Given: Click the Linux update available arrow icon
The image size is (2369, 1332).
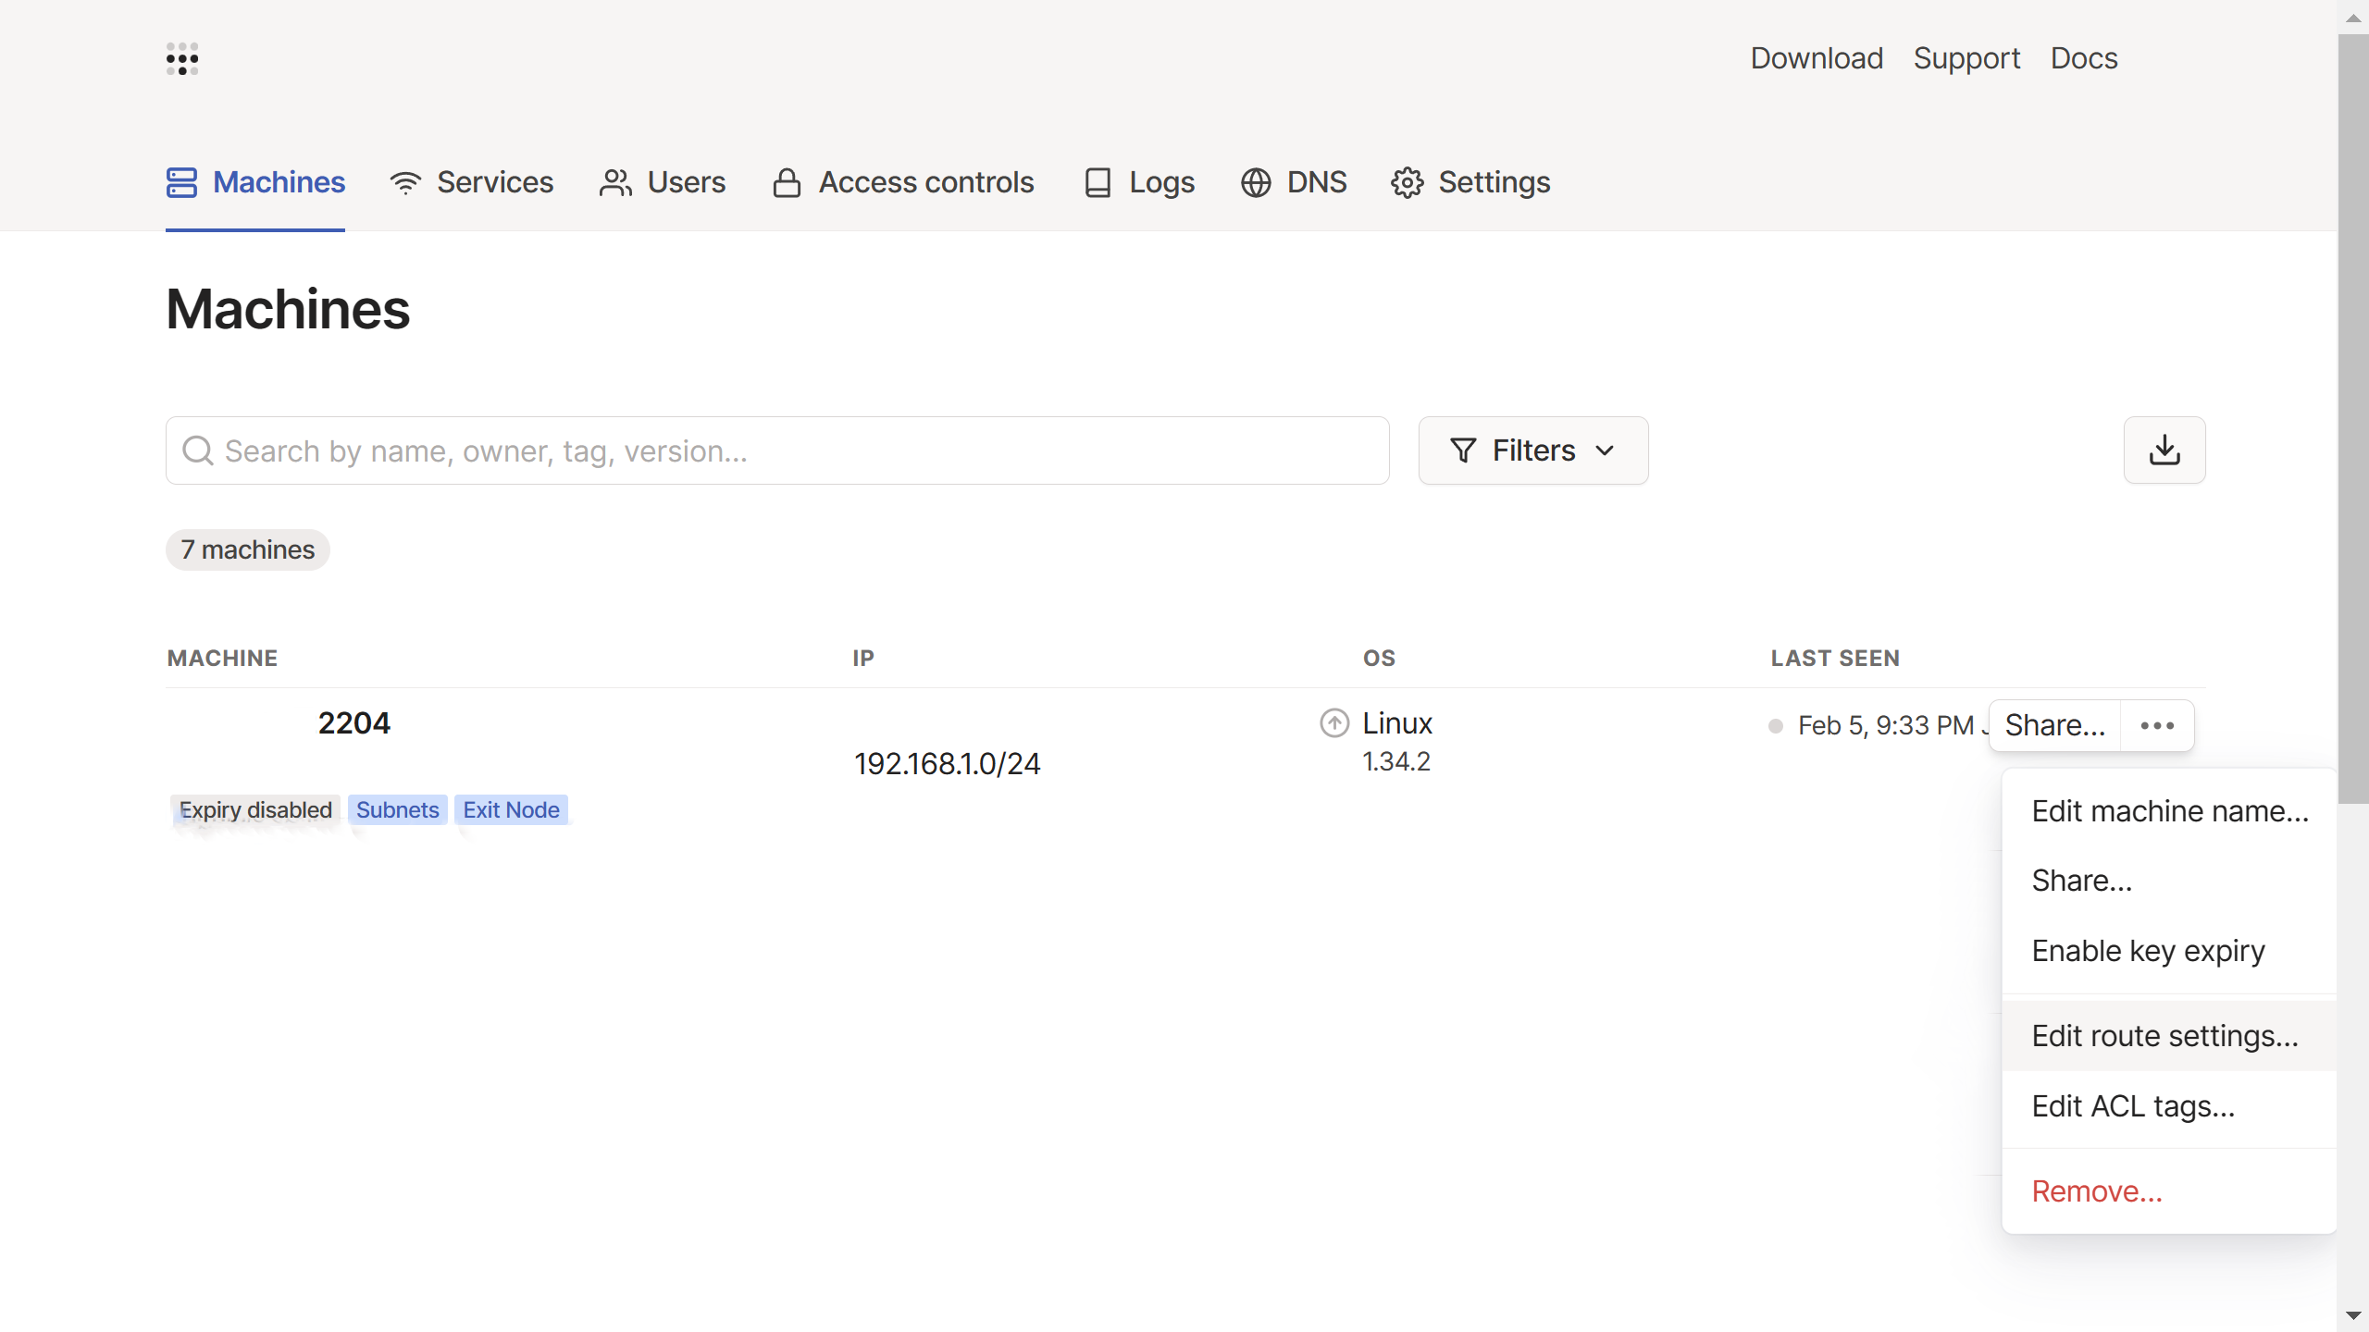Looking at the screenshot, I should [x=1333, y=723].
